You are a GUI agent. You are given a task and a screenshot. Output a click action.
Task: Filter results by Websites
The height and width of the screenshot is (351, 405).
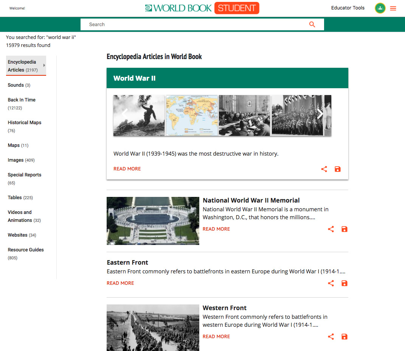click(22, 235)
